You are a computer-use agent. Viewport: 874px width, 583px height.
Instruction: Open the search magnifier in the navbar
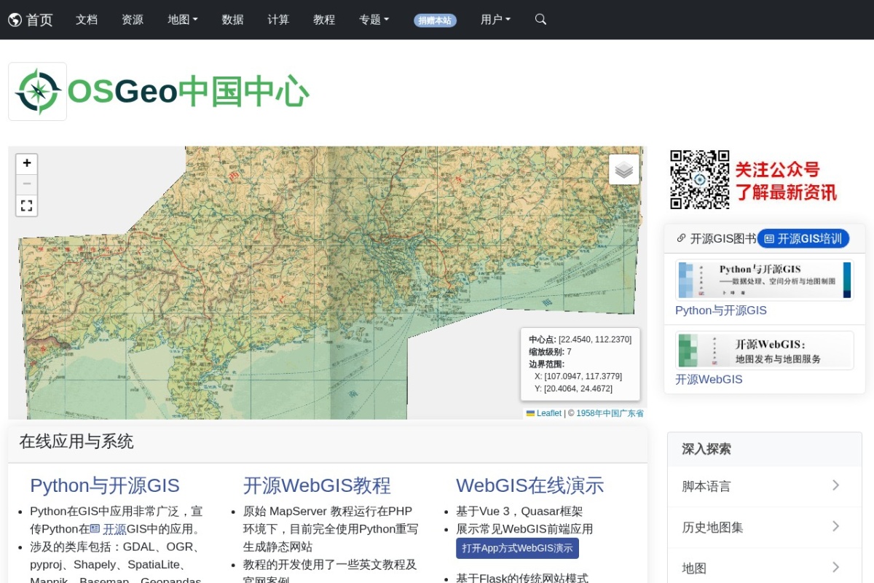click(x=540, y=20)
